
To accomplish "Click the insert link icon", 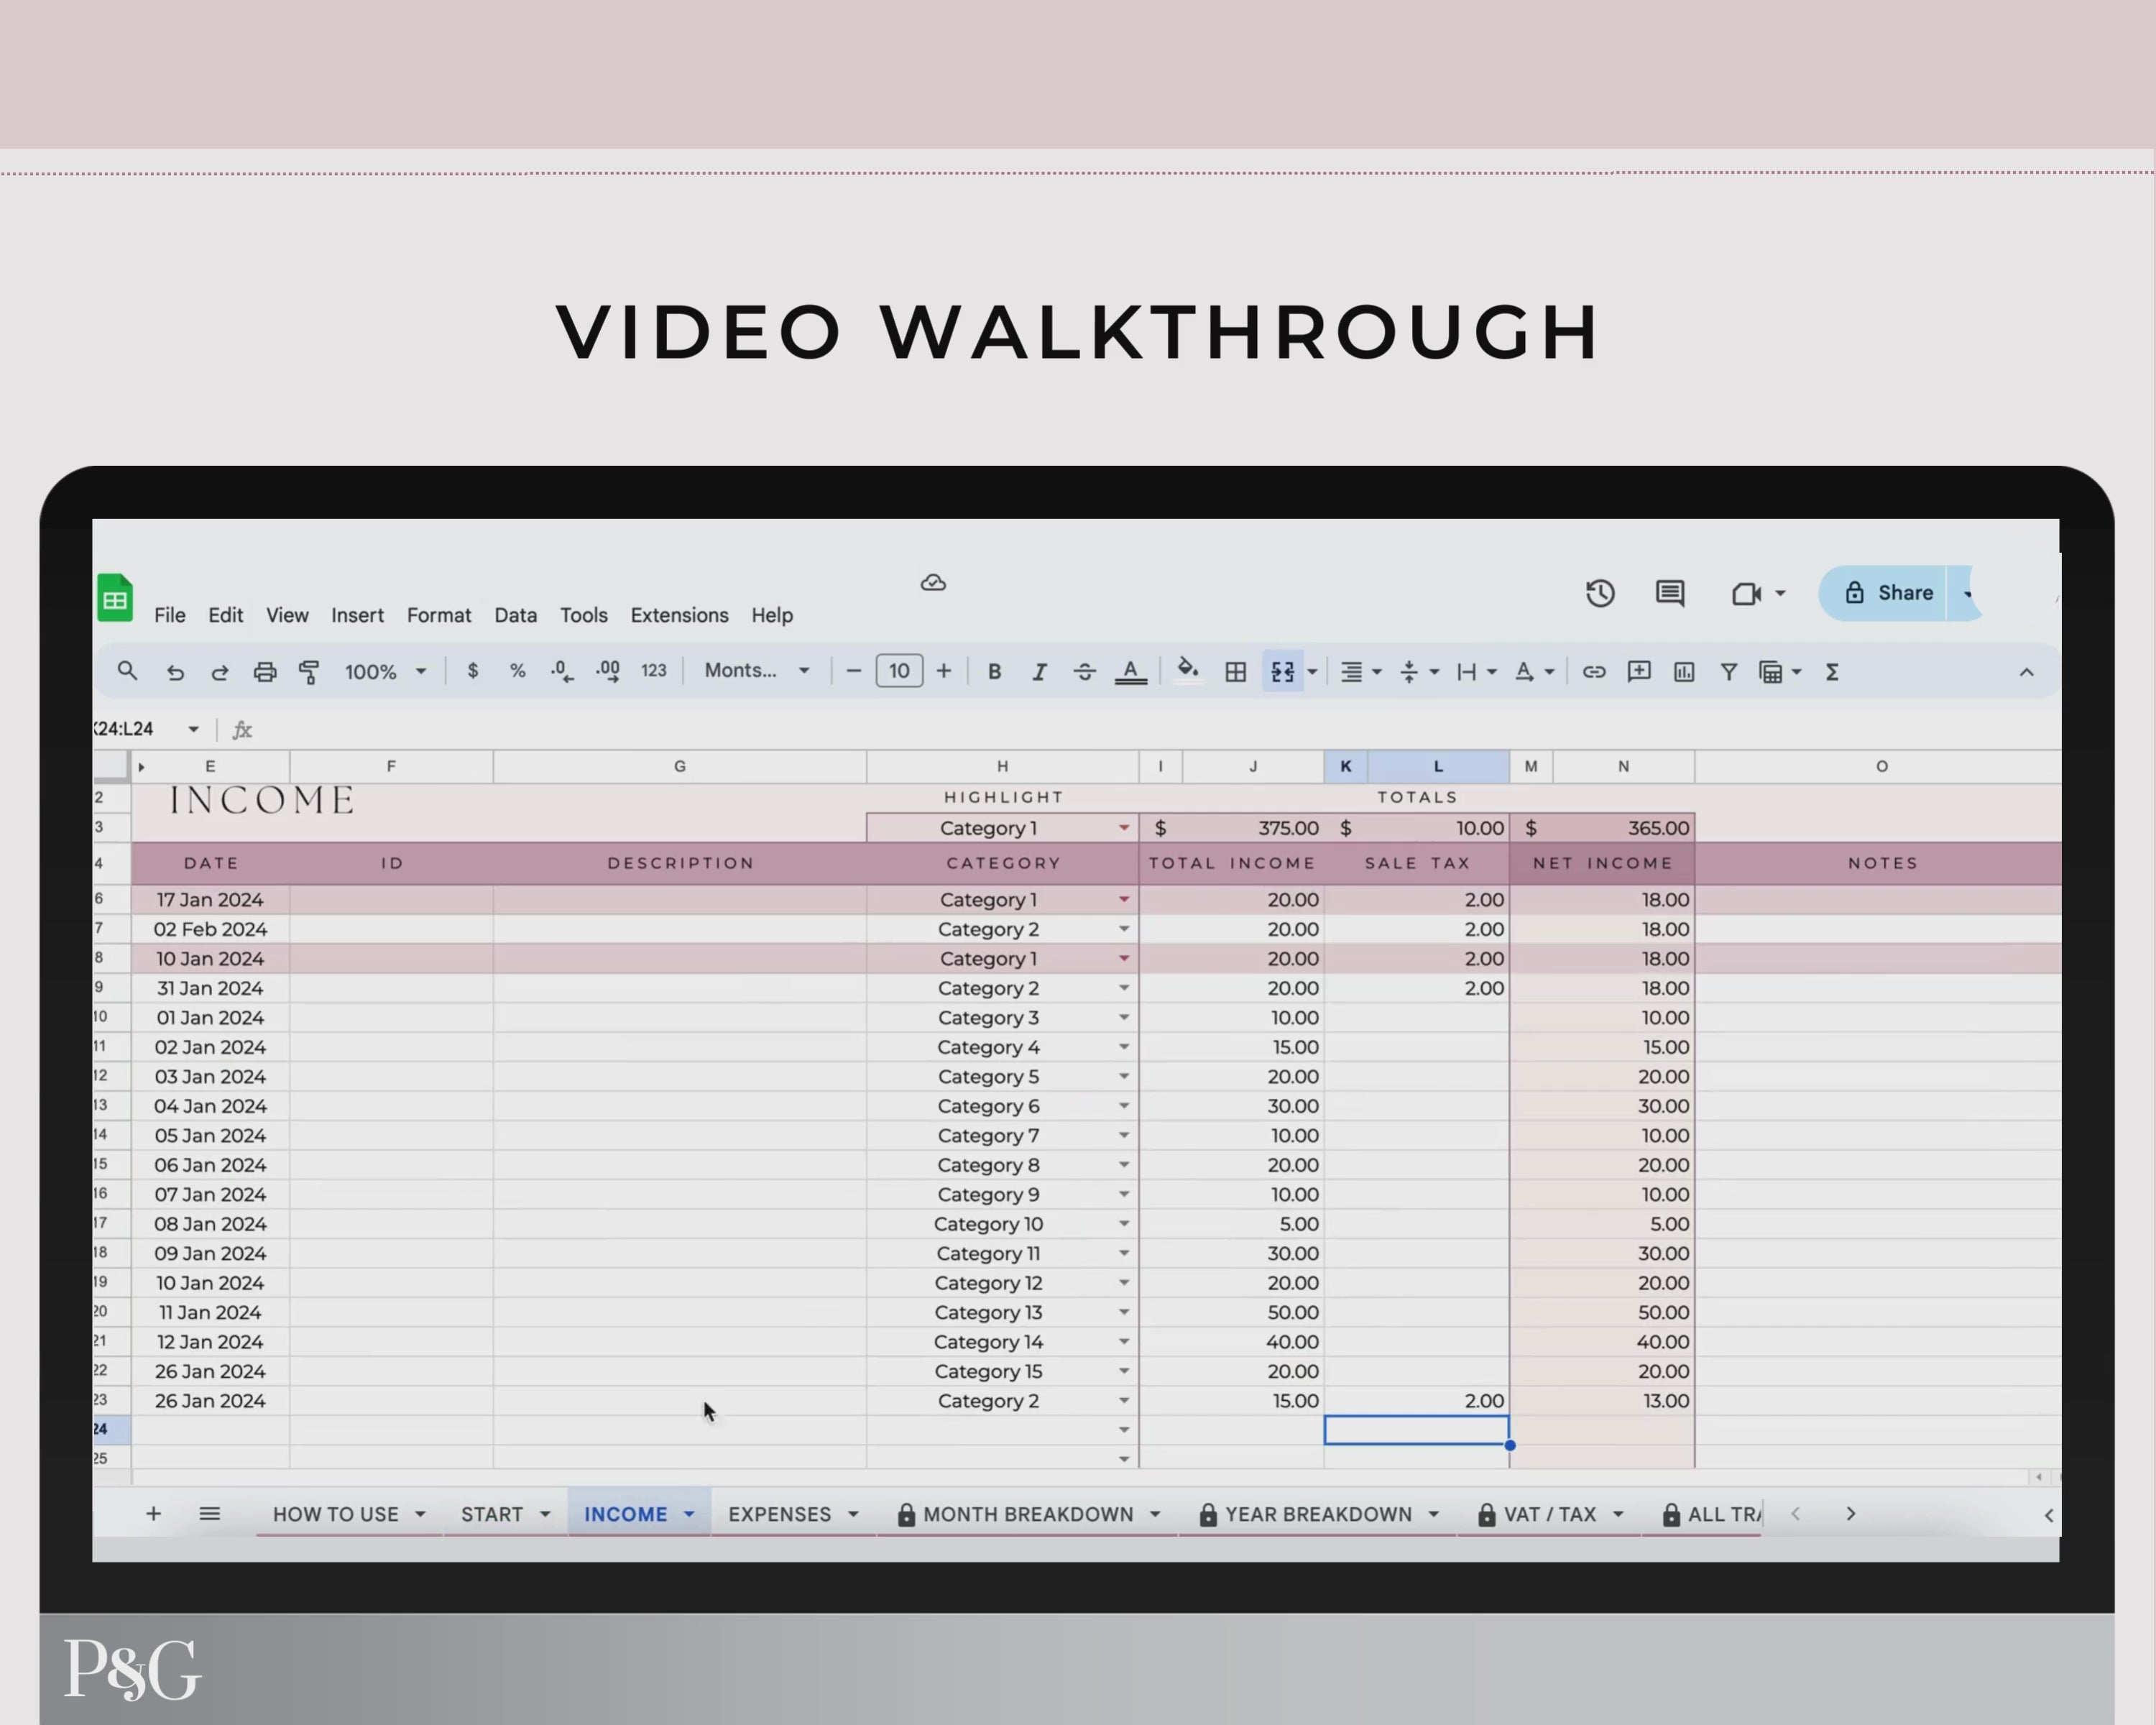I will click(x=1593, y=672).
